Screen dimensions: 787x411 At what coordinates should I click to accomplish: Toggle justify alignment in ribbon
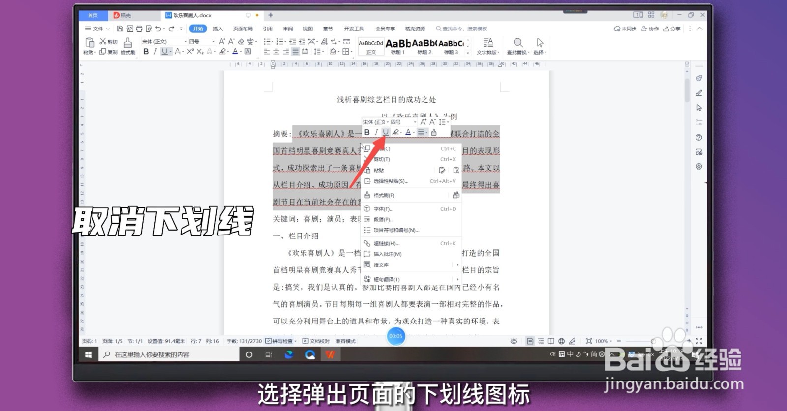point(295,51)
